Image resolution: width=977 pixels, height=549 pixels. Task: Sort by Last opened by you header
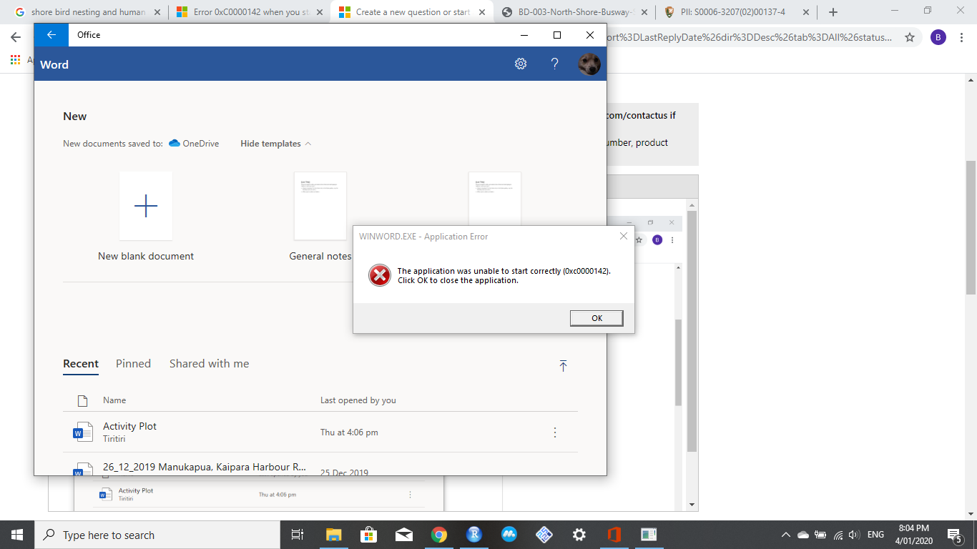(x=358, y=400)
